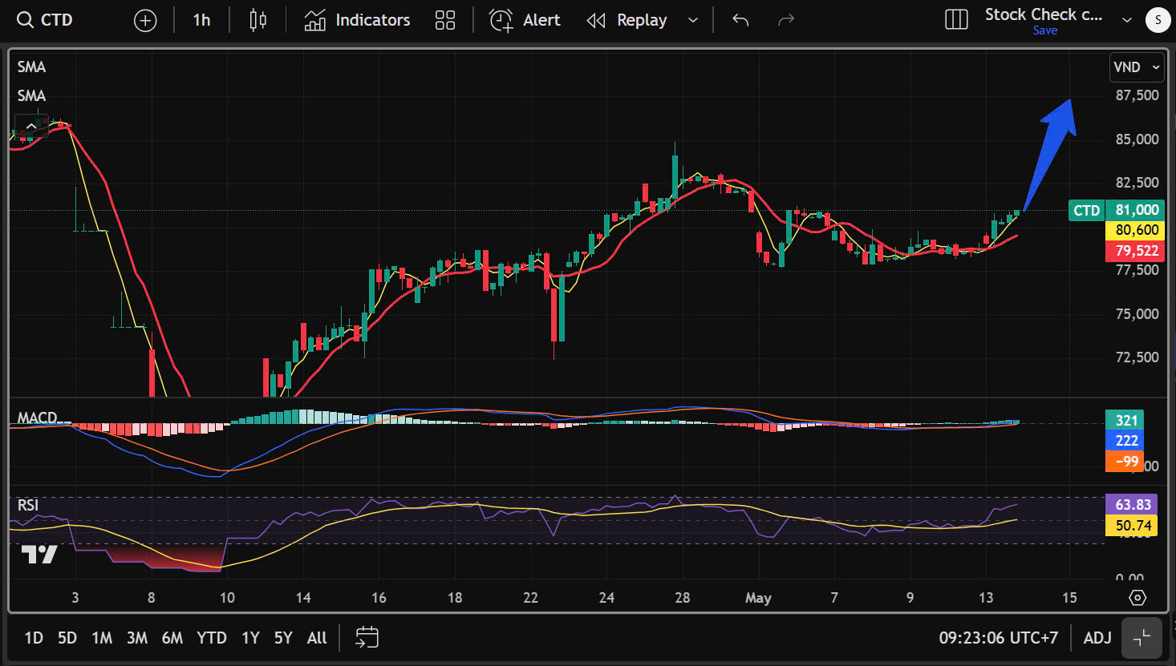
Task: Set date range to 1Y
Action: pyautogui.click(x=250, y=638)
